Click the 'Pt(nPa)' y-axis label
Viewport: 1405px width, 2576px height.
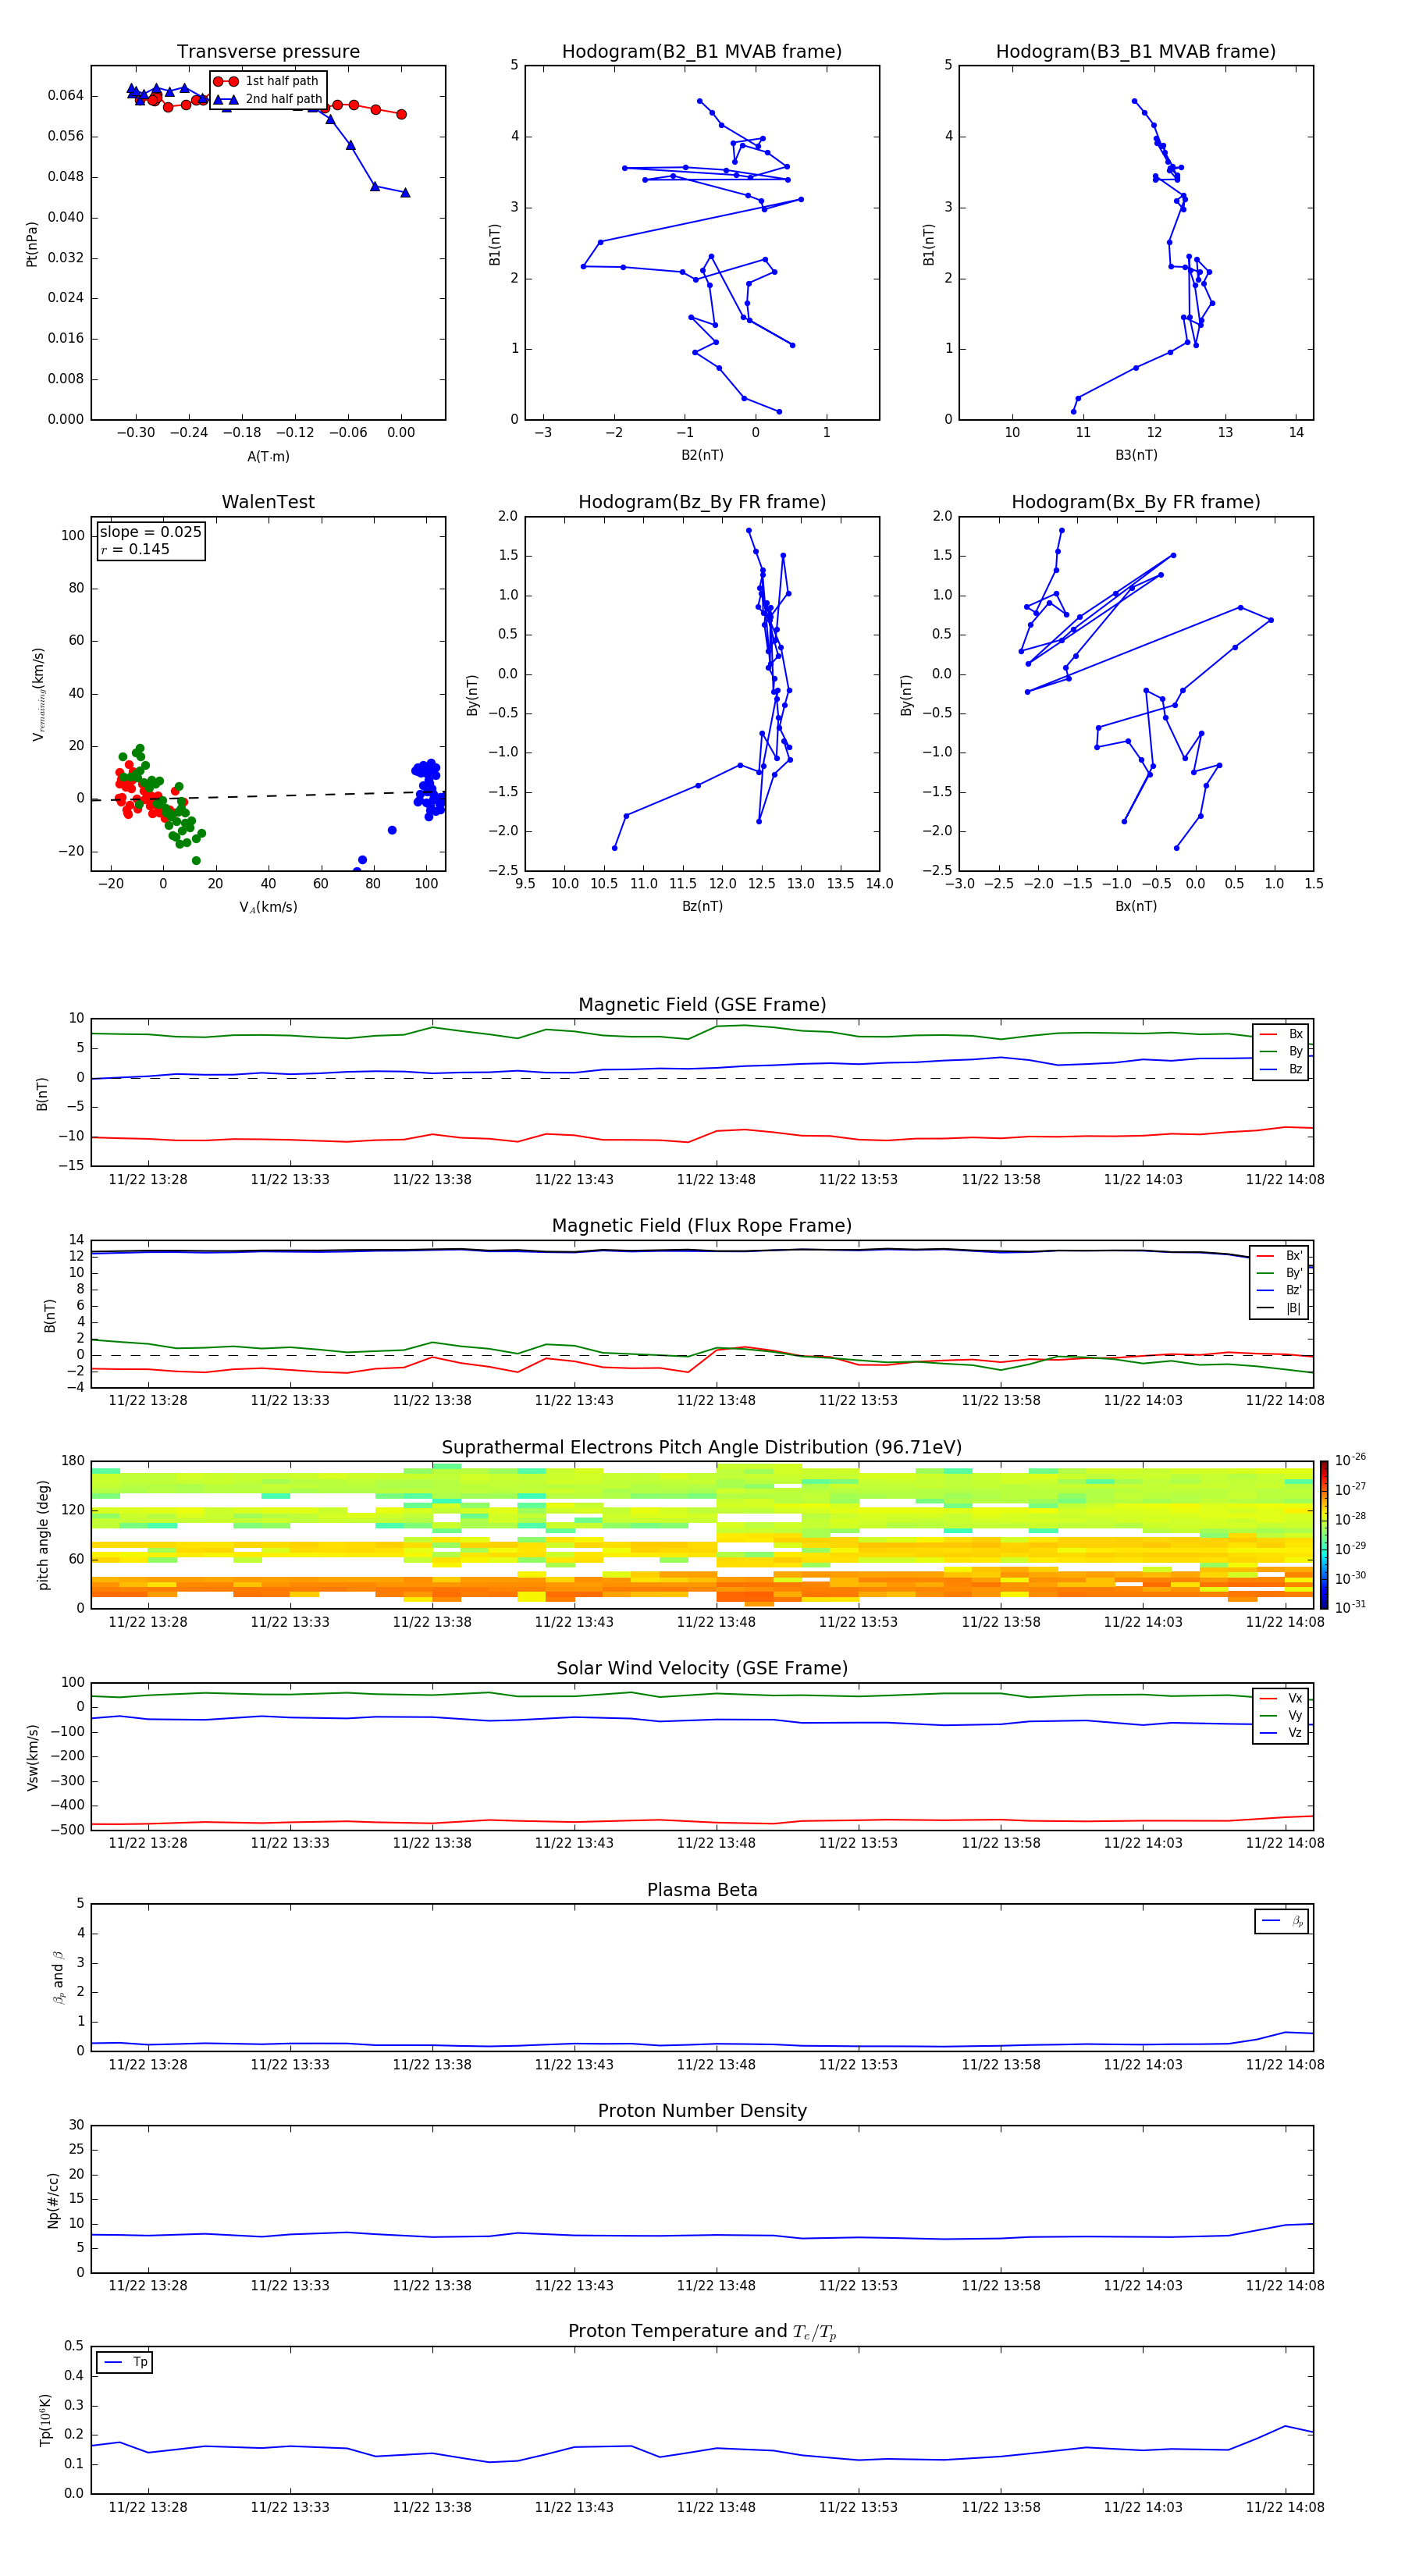click(32, 244)
